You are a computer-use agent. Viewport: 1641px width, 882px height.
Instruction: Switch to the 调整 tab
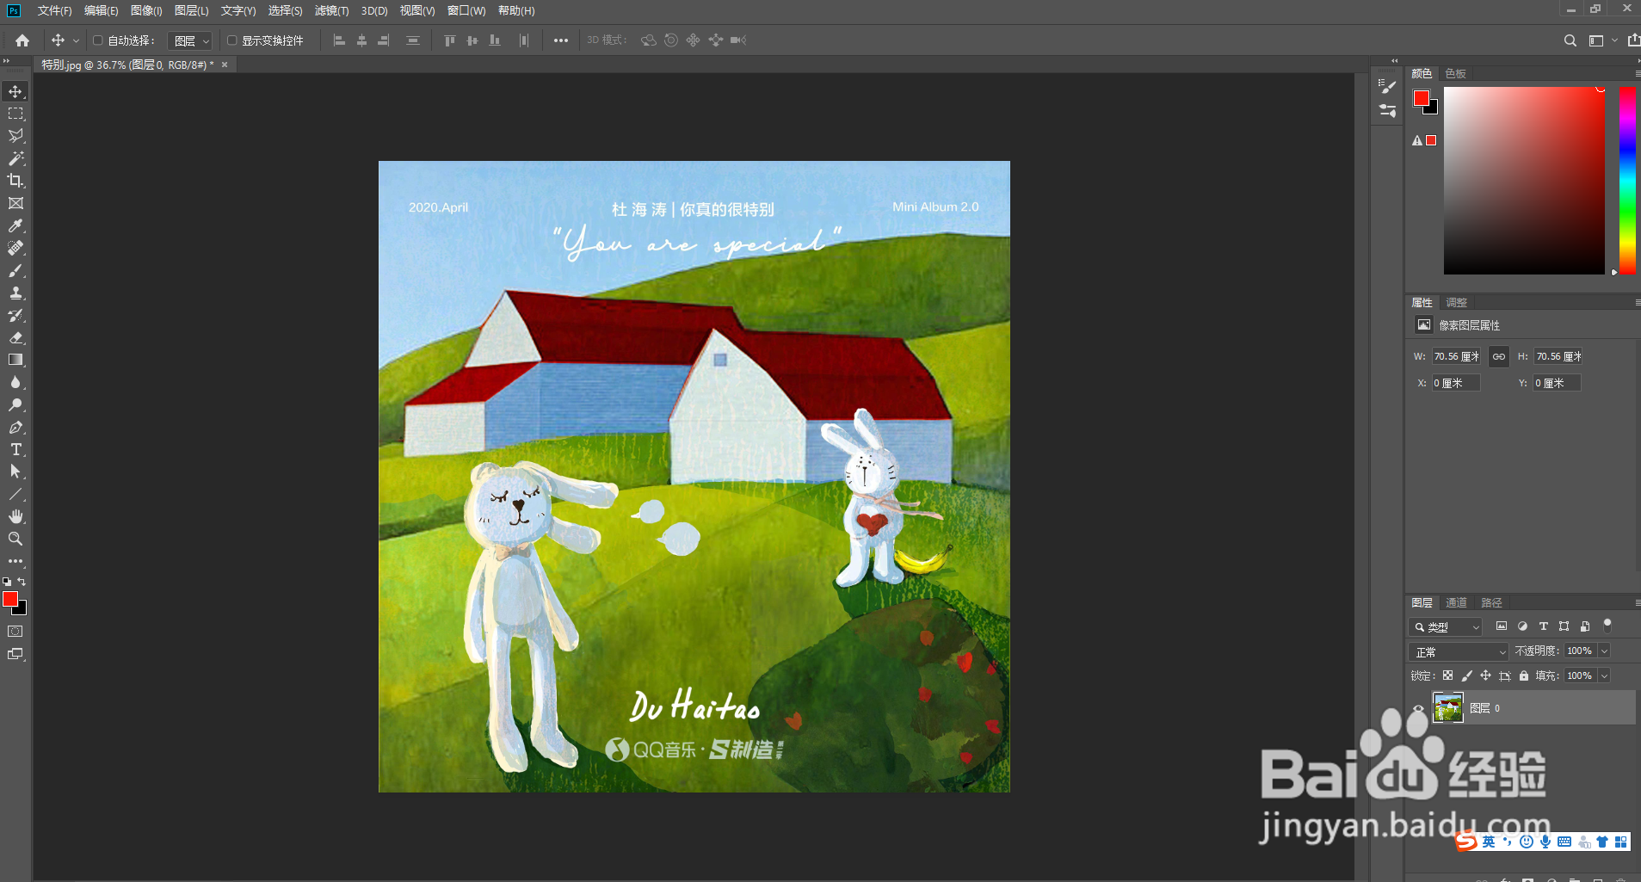click(1456, 302)
